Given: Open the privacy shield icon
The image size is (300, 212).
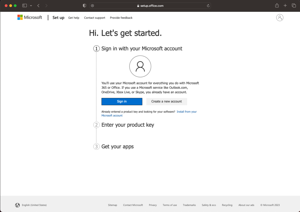Looking at the screenshot, I should click(x=84, y=6).
